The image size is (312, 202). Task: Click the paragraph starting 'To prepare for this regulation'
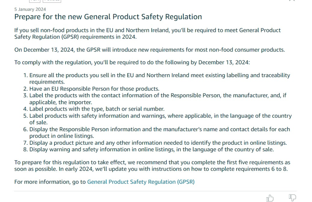pyautogui.click(x=152, y=166)
